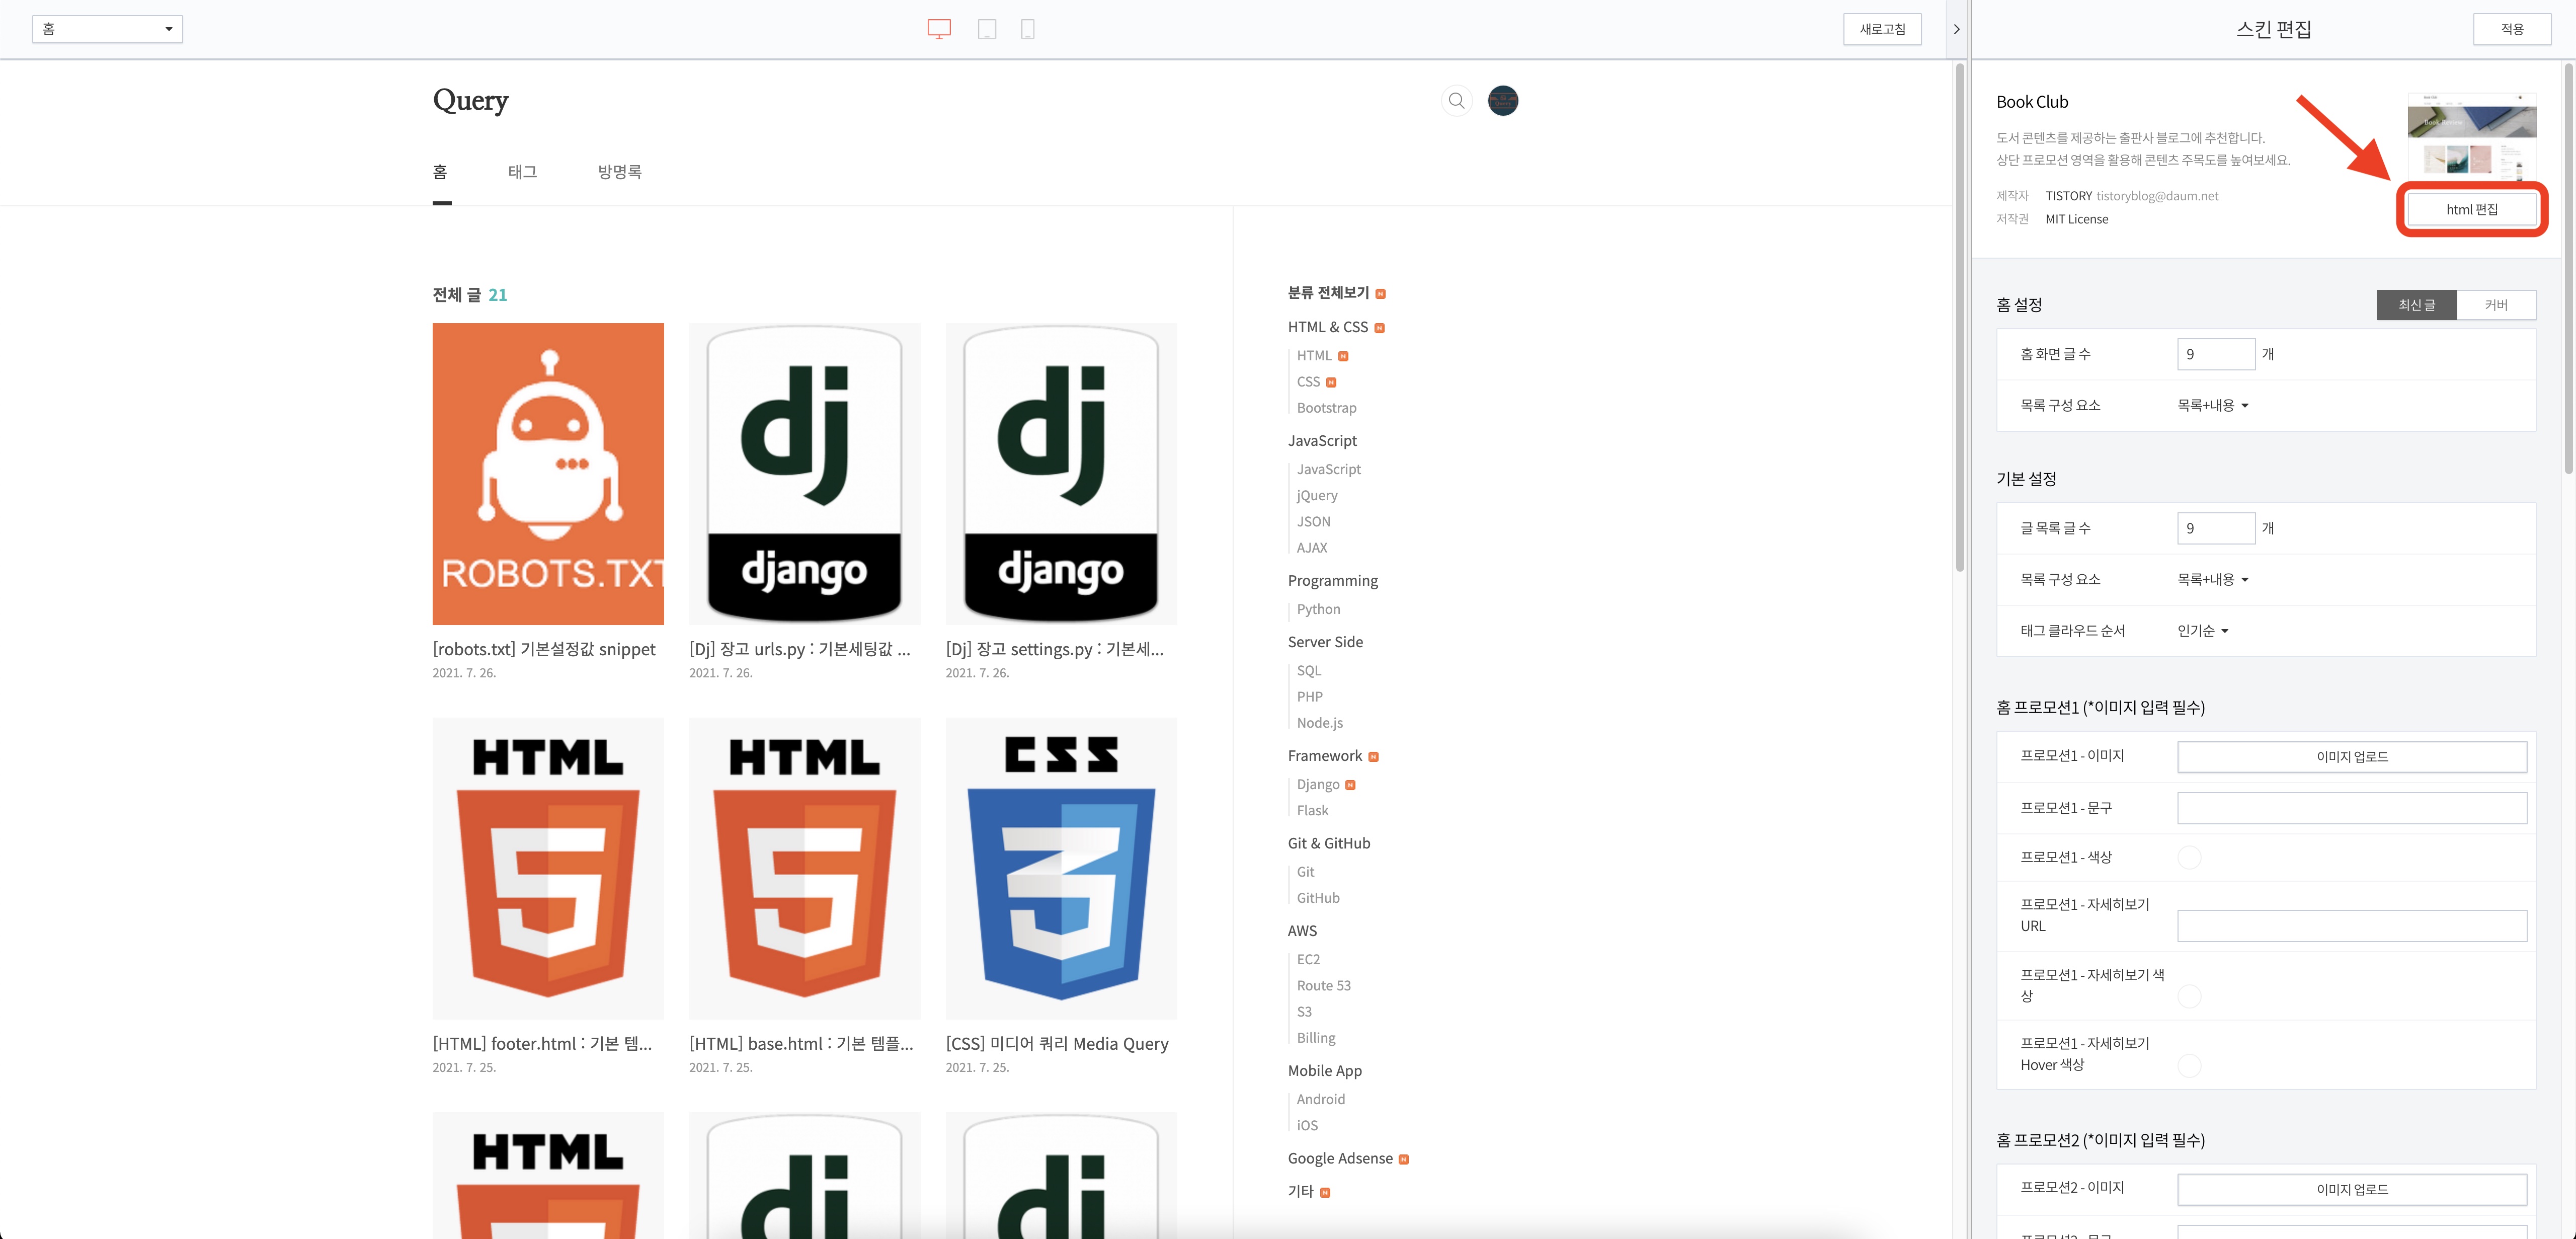Screen dimensions: 2576x1239
Task: Pick 프로모션1 자세히보기 색상 swatch
Action: click(x=2188, y=996)
